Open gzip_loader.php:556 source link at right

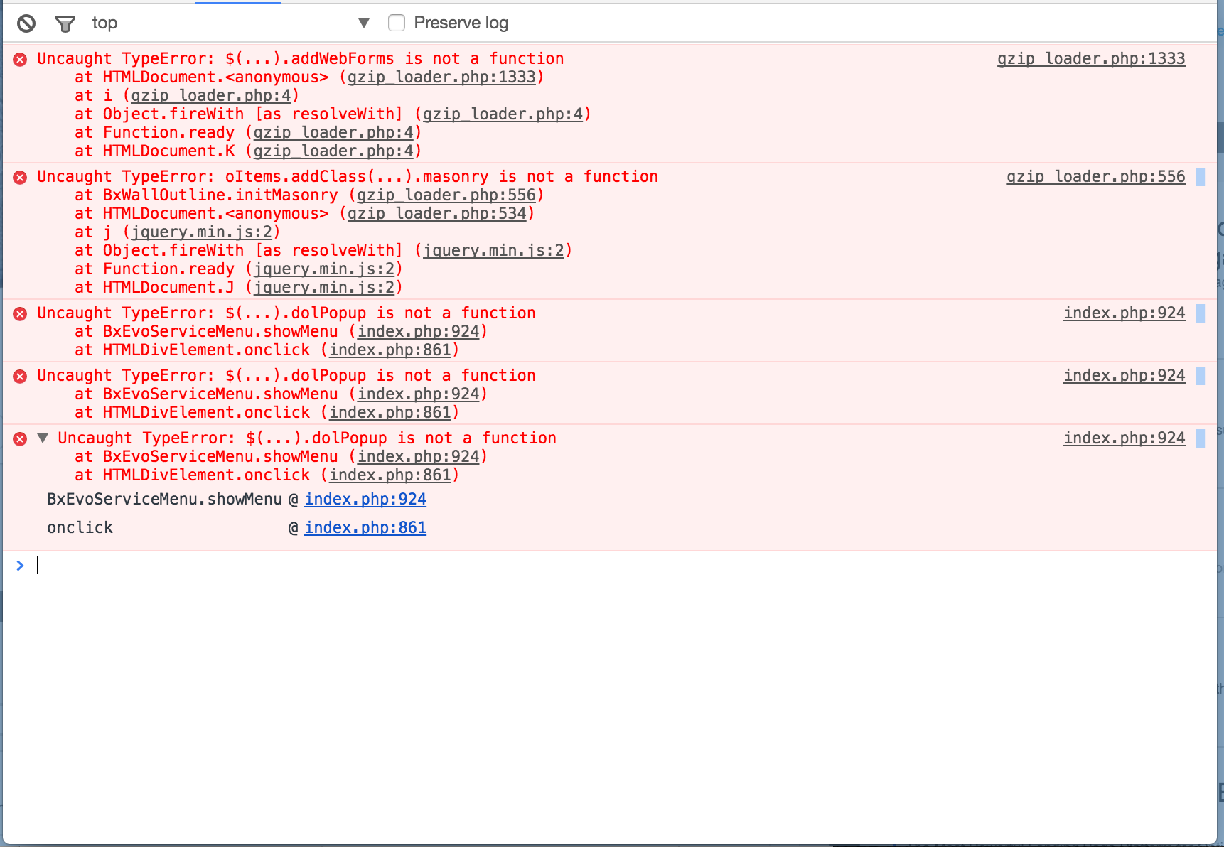click(x=1095, y=177)
